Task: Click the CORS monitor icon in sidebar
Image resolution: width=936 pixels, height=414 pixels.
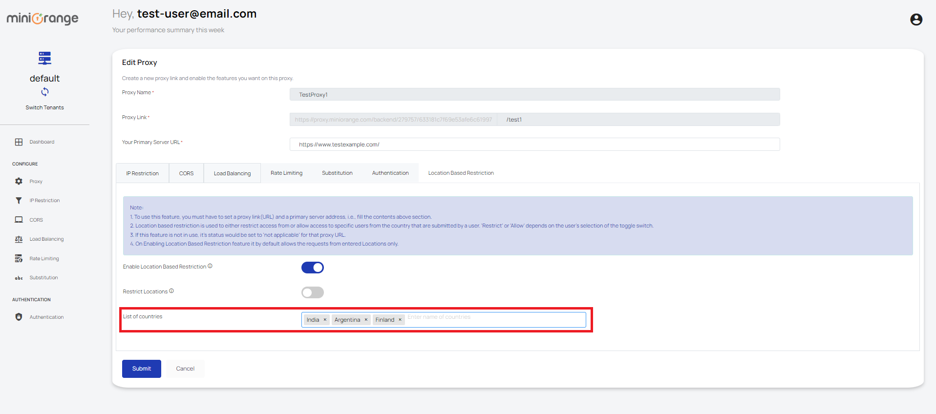Action: [19, 220]
